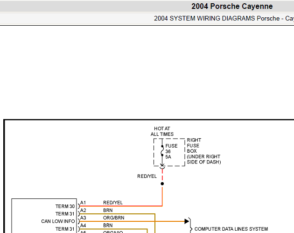This screenshot has width=294, height=233.
Task: Click the 'COMPUTER DATA LINES SYSTEM' reference
Action: tap(231, 229)
